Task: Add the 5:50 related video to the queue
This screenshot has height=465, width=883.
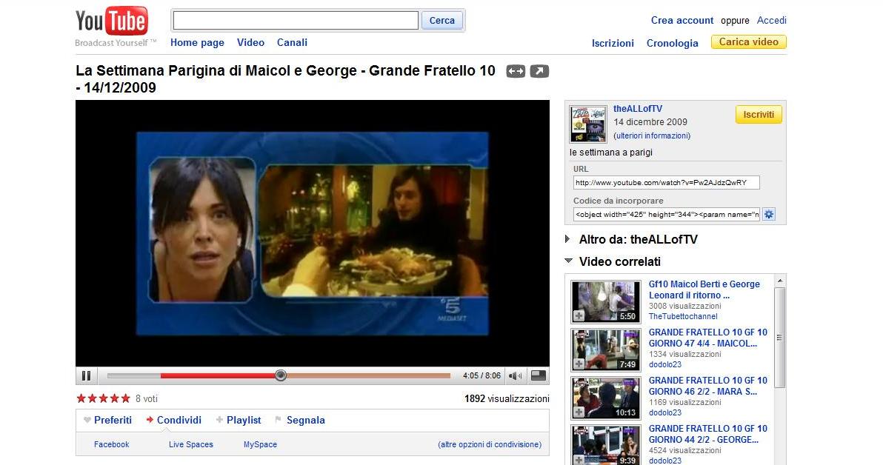Action: pyautogui.click(x=579, y=316)
